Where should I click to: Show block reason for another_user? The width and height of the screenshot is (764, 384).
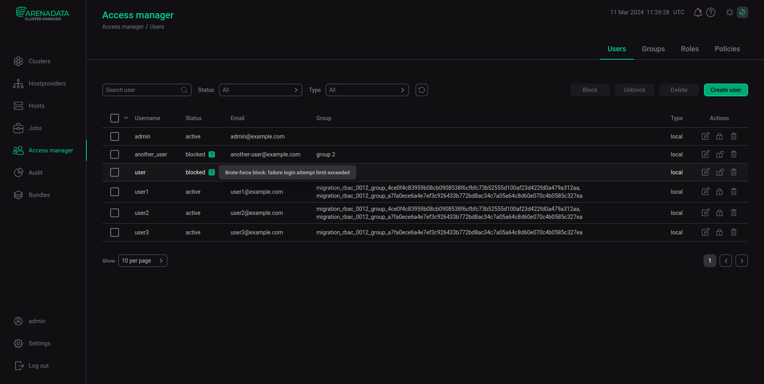212,154
